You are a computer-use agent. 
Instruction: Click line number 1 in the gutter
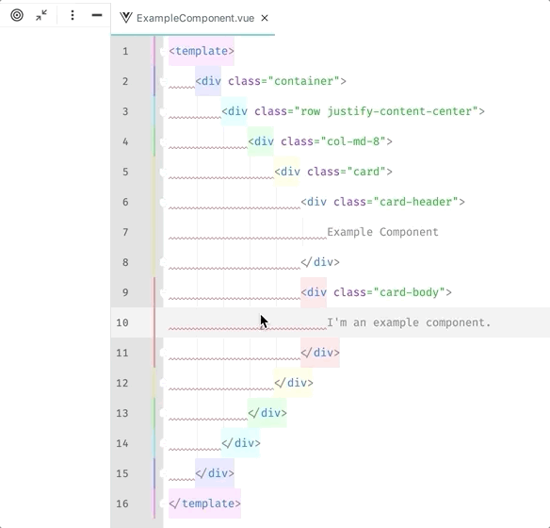[125, 52]
